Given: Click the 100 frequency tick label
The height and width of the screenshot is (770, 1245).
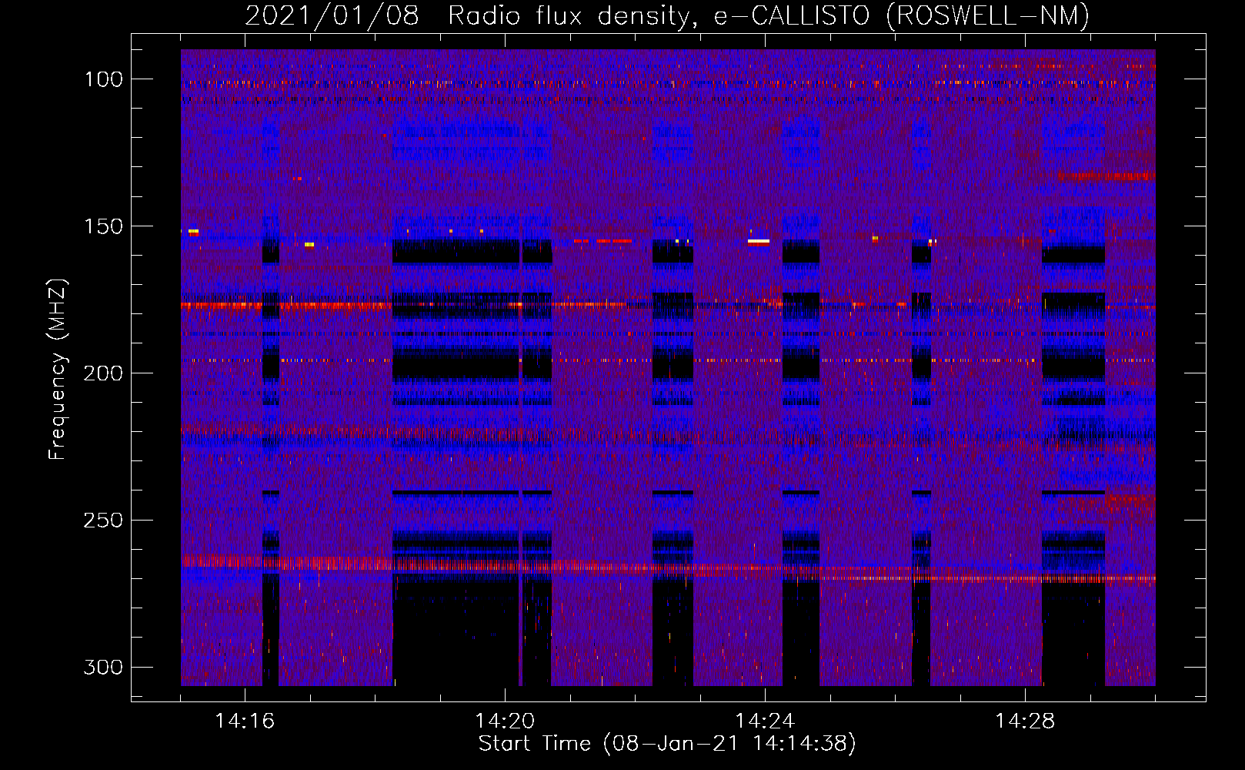Looking at the screenshot, I should (x=104, y=79).
